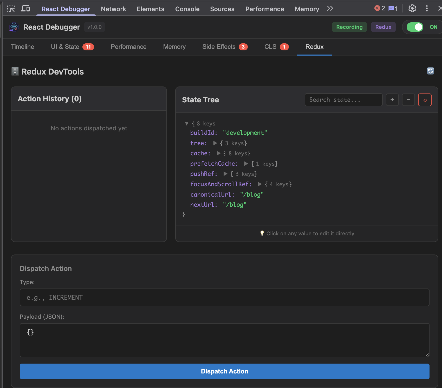Expand the prefetchCache node
Screen dimensions: 442x388
pos(246,164)
